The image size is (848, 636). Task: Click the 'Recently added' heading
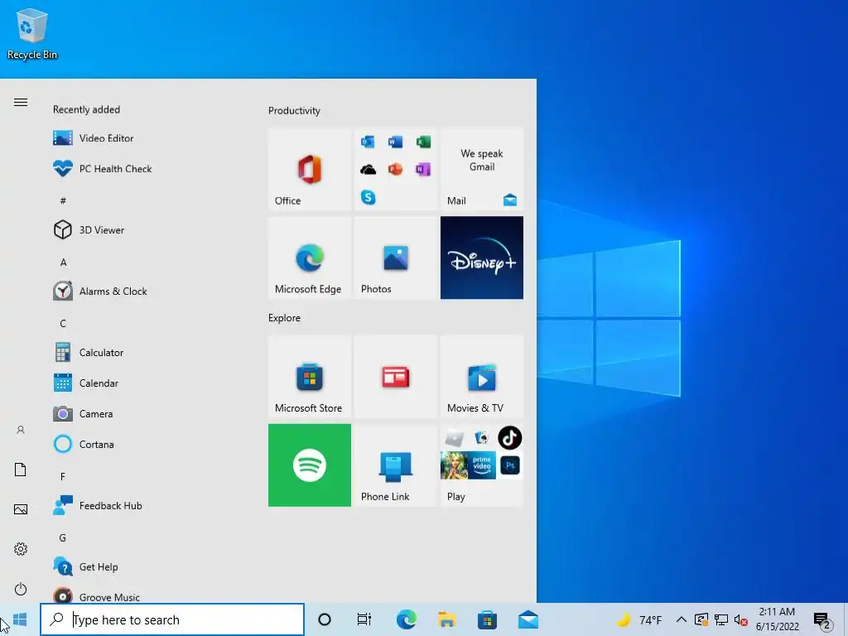(86, 110)
